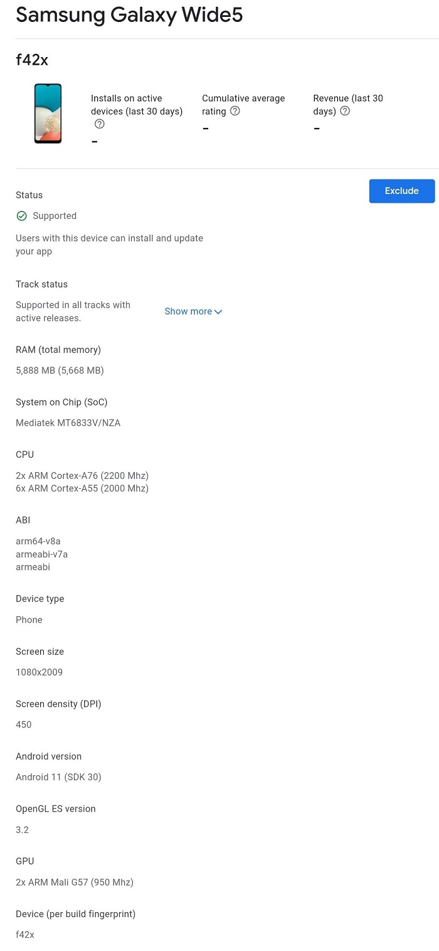
Task: Click the green Supported checkmark icon
Action: pyautogui.click(x=21, y=216)
